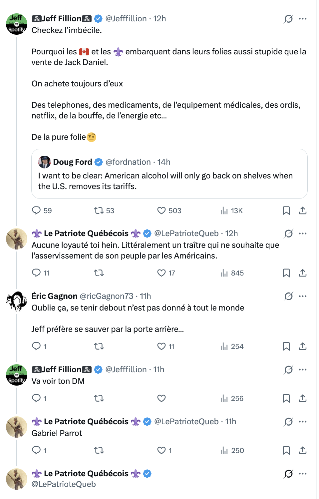Share the 'Gabriel Parrot' reply
The image size is (319, 499).
pyautogui.click(x=302, y=450)
